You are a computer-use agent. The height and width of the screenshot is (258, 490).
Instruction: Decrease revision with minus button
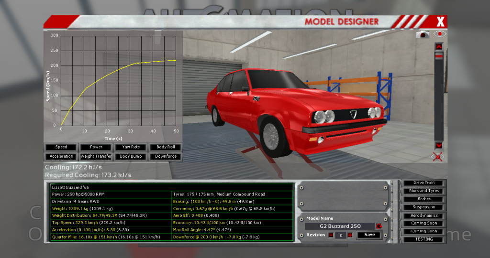coord(331,235)
